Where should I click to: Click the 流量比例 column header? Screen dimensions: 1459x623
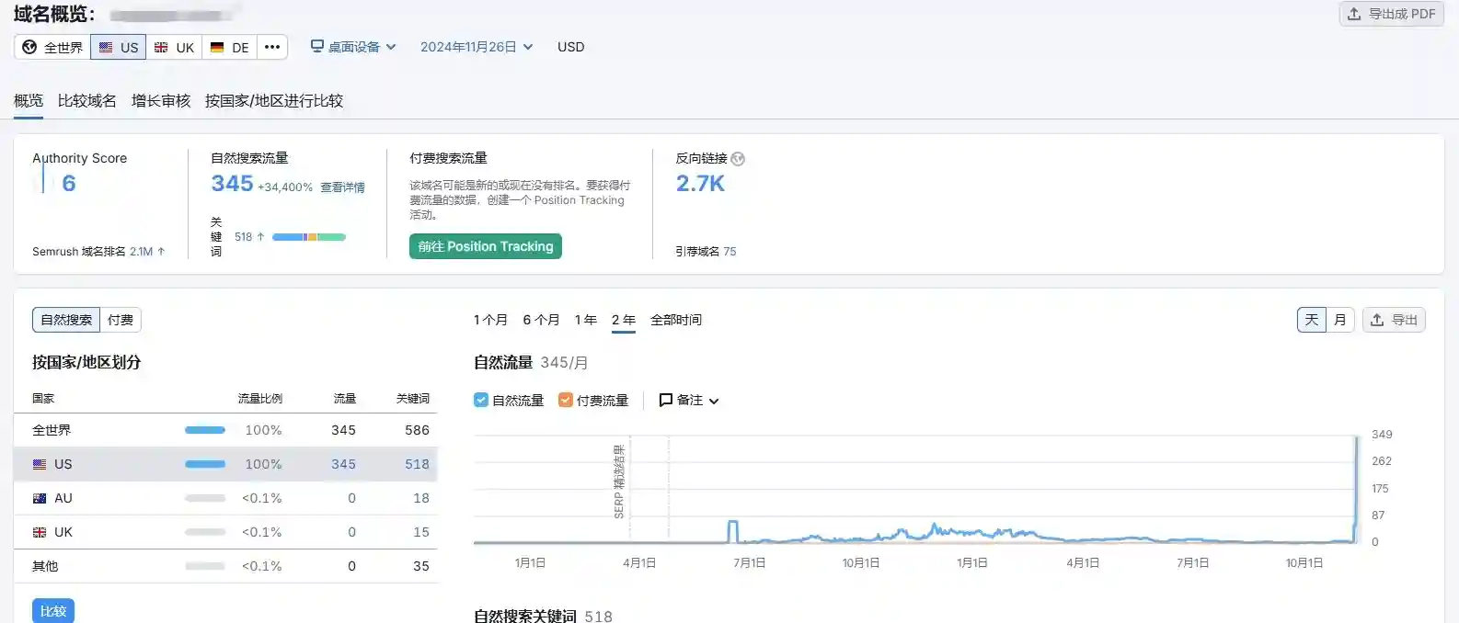point(260,399)
